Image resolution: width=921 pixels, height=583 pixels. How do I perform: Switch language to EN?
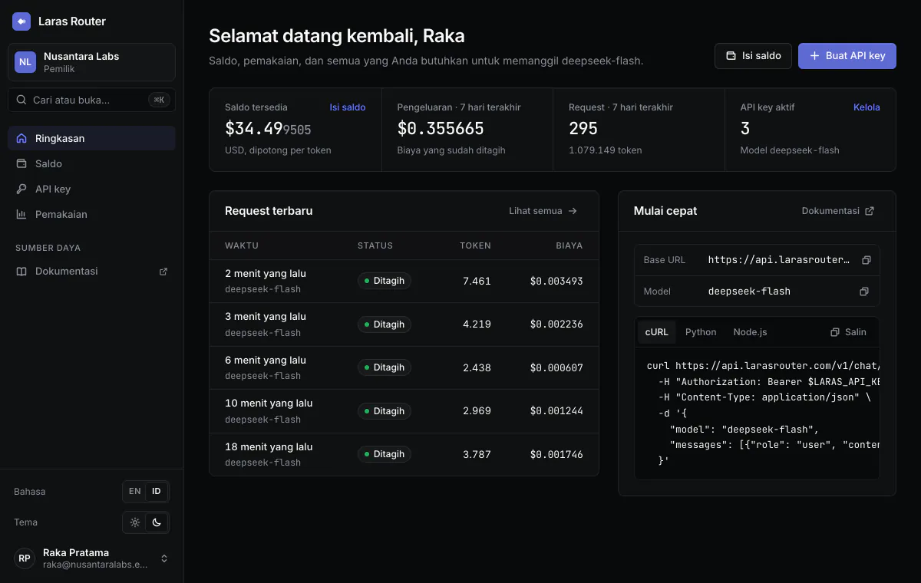pyautogui.click(x=135, y=491)
